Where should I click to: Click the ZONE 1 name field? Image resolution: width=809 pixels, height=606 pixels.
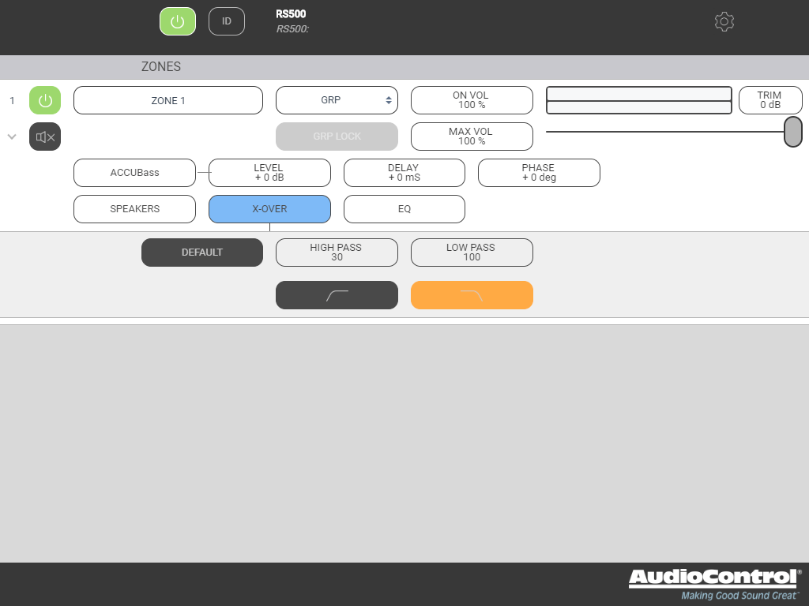[168, 100]
